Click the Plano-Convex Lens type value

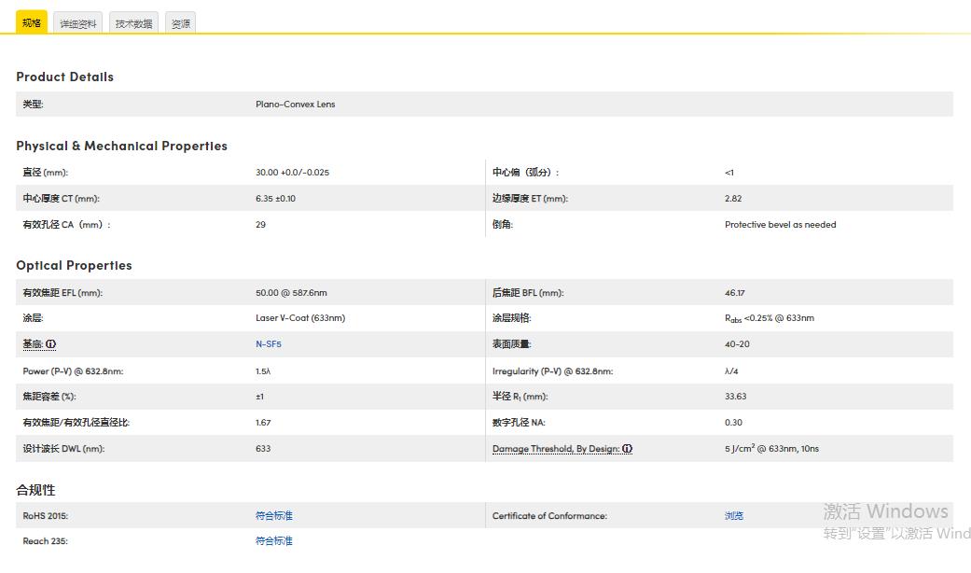[295, 105]
